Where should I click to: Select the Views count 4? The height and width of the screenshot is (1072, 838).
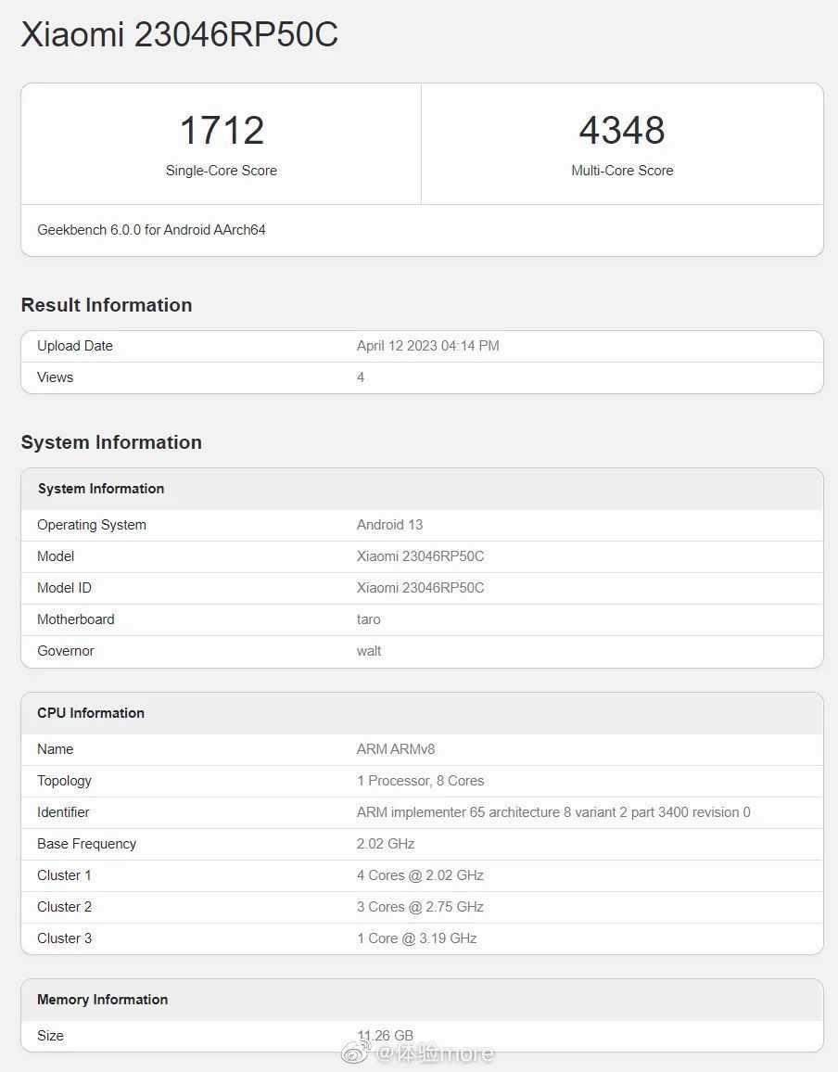coord(361,377)
